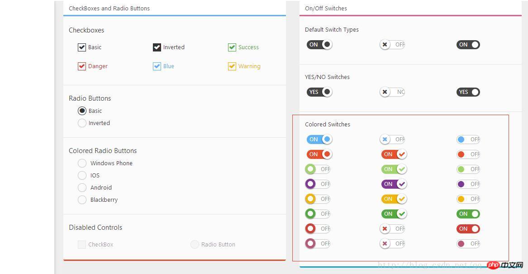Pick the Android radio option
The image size is (528, 274).
[x=82, y=187]
